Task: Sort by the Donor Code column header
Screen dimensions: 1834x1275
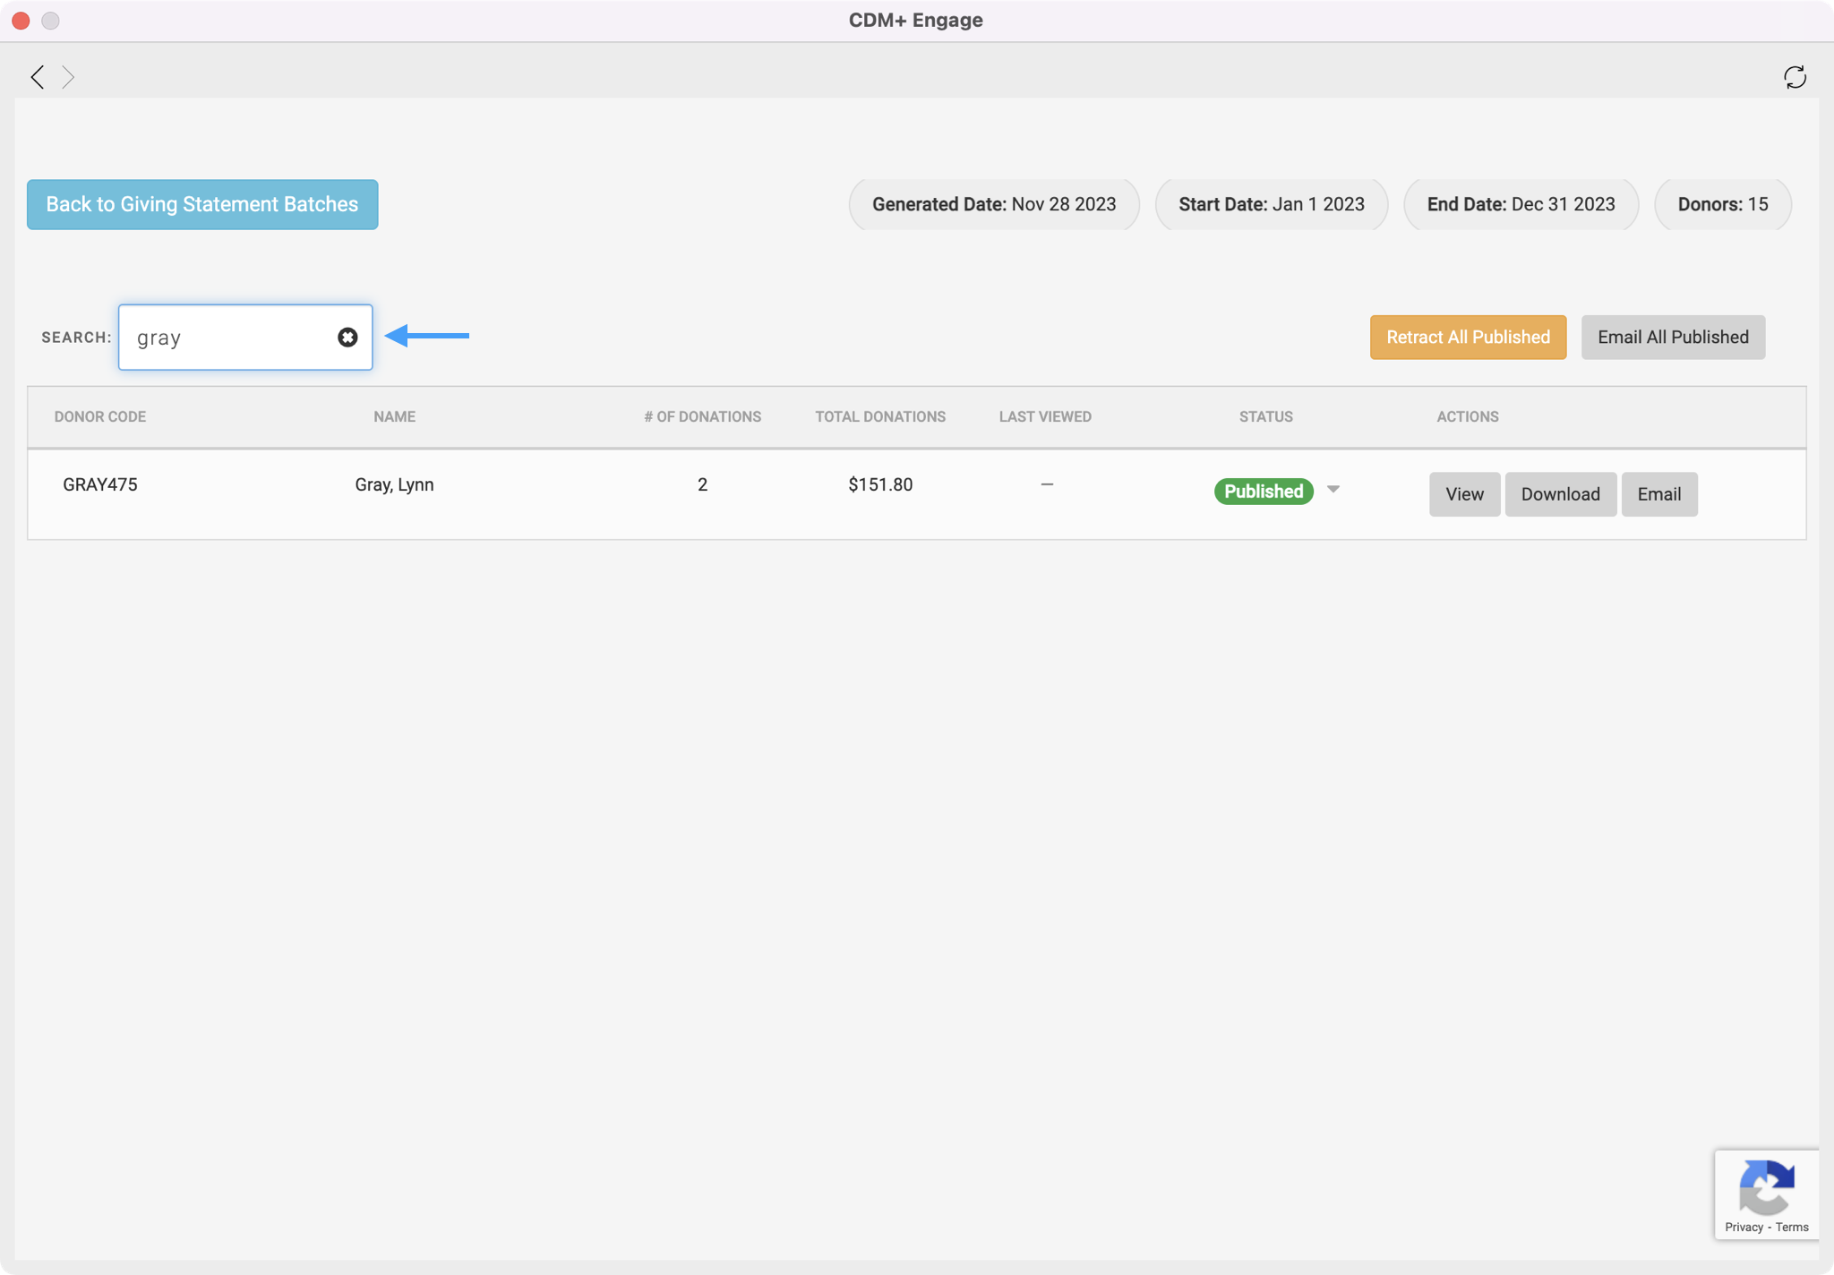Action: pyautogui.click(x=100, y=416)
